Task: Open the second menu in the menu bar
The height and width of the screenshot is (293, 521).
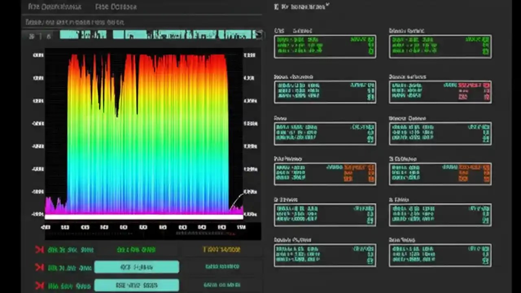Action: point(115,7)
